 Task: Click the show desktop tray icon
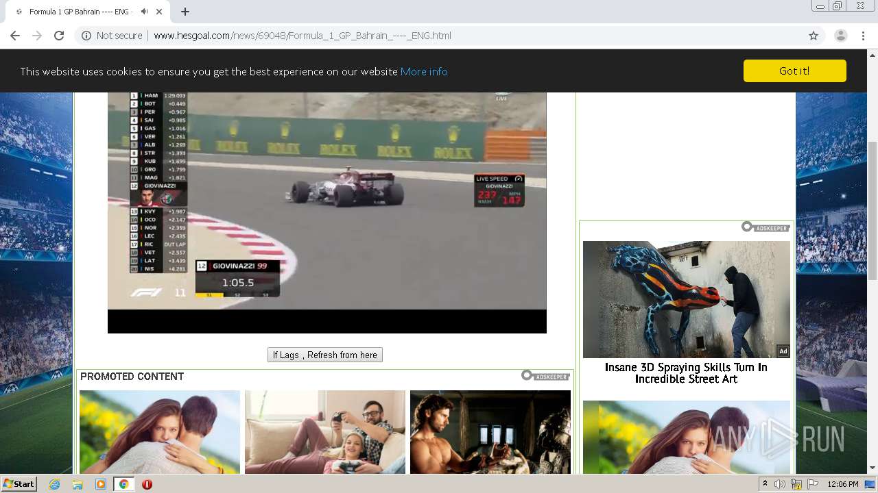pyautogui.click(x=870, y=484)
